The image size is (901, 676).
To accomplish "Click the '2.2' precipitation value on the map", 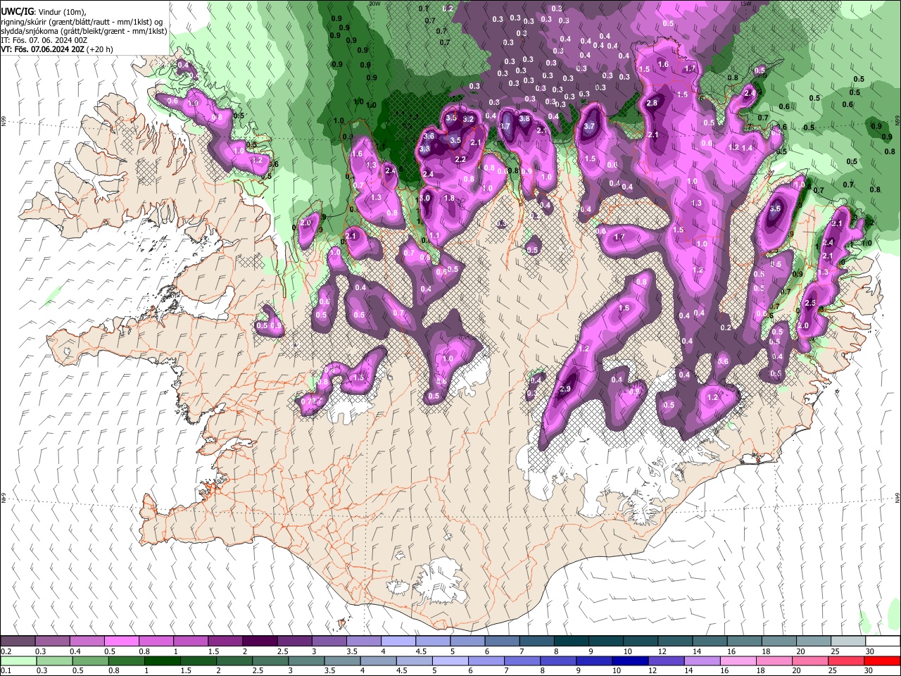I will [x=461, y=160].
